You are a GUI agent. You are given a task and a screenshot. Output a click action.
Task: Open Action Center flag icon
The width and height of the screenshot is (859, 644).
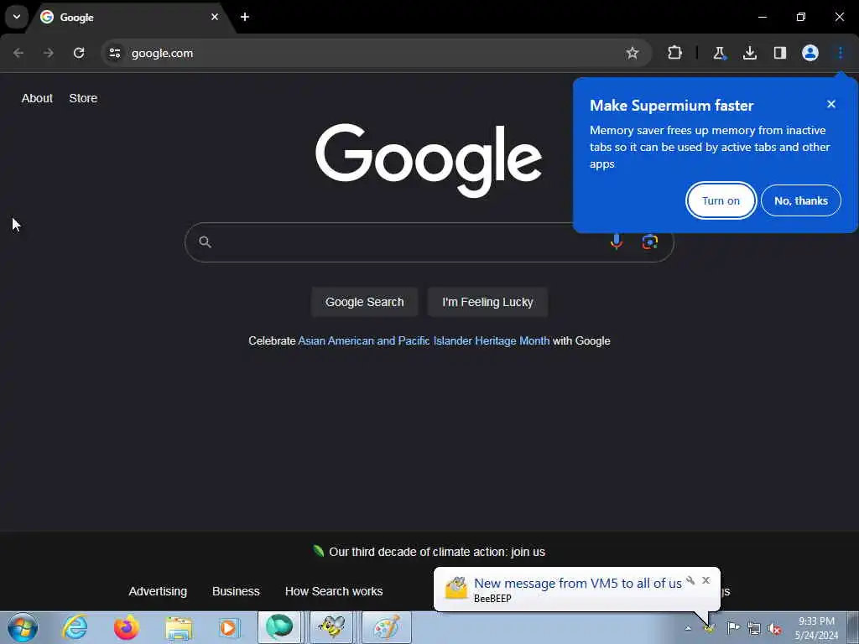pyautogui.click(x=733, y=628)
